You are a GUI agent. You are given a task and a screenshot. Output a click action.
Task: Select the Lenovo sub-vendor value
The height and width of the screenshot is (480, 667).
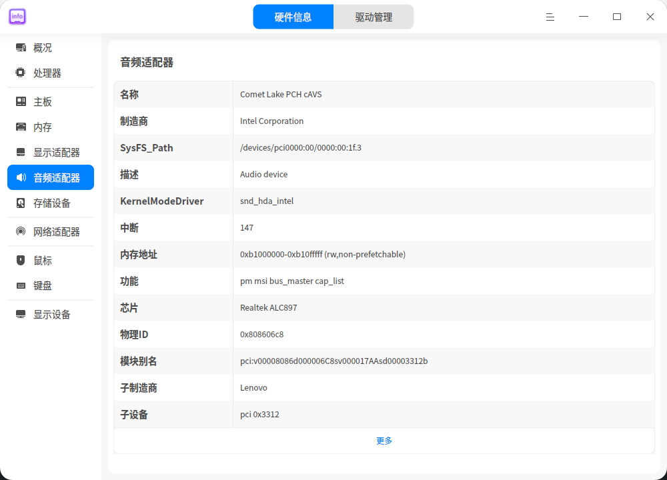(x=253, y=388)
